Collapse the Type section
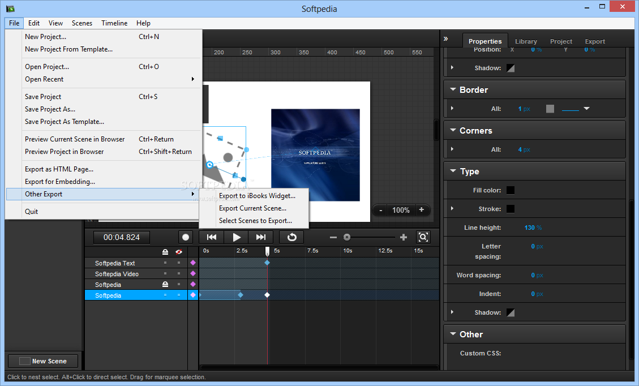 [x=453, y=171]
